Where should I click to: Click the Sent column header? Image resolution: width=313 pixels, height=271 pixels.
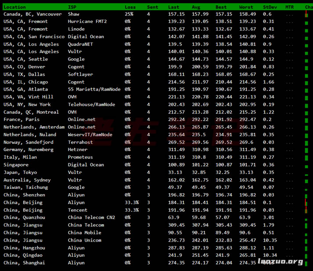click(x=152, y=7)
